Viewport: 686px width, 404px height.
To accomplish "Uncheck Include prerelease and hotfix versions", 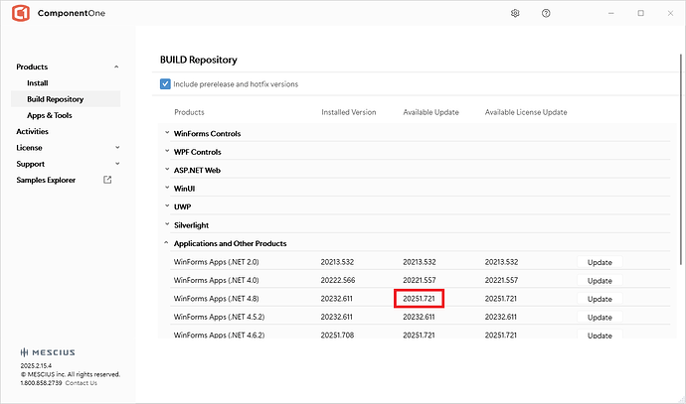I will click(165, 84).
